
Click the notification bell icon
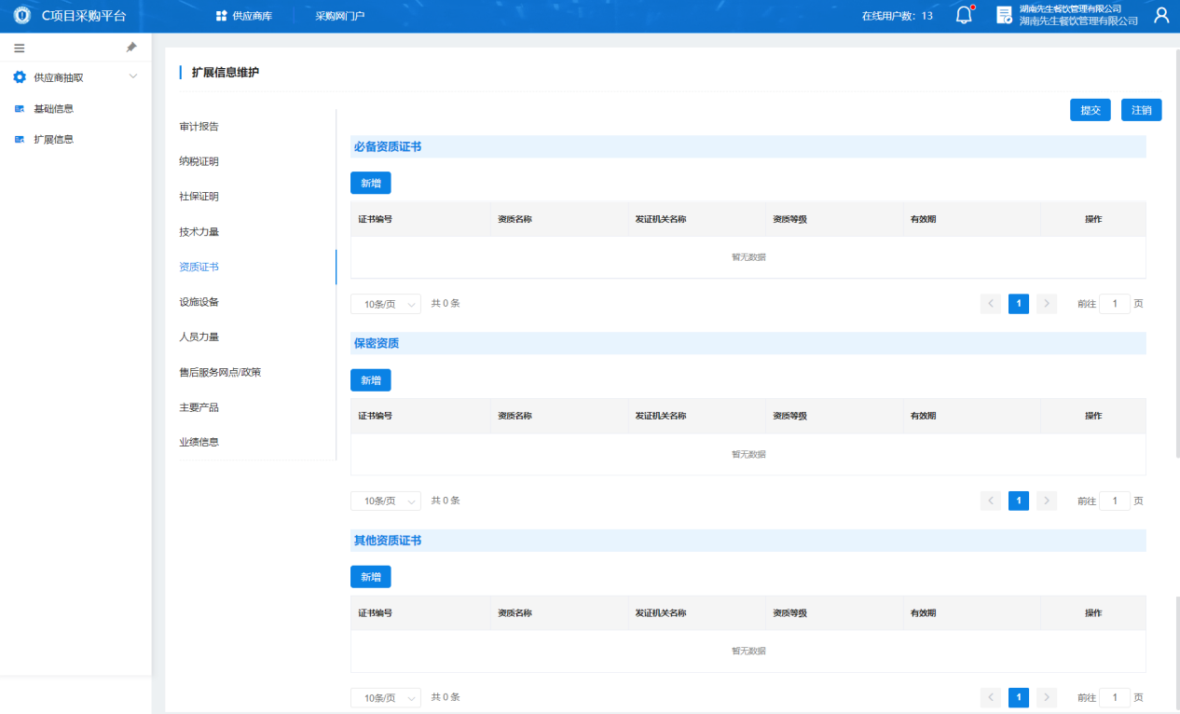point(964,16)
